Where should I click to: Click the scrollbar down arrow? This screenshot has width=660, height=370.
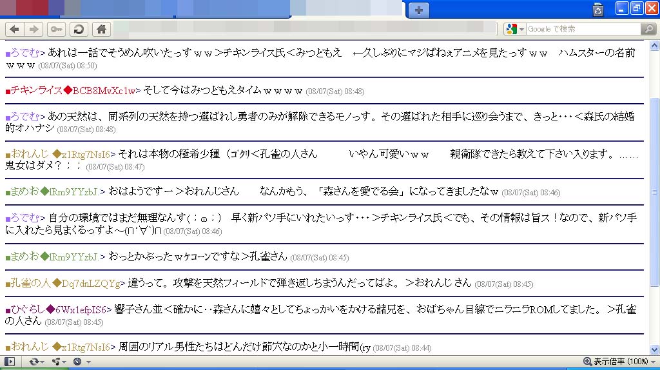point(655,349)
